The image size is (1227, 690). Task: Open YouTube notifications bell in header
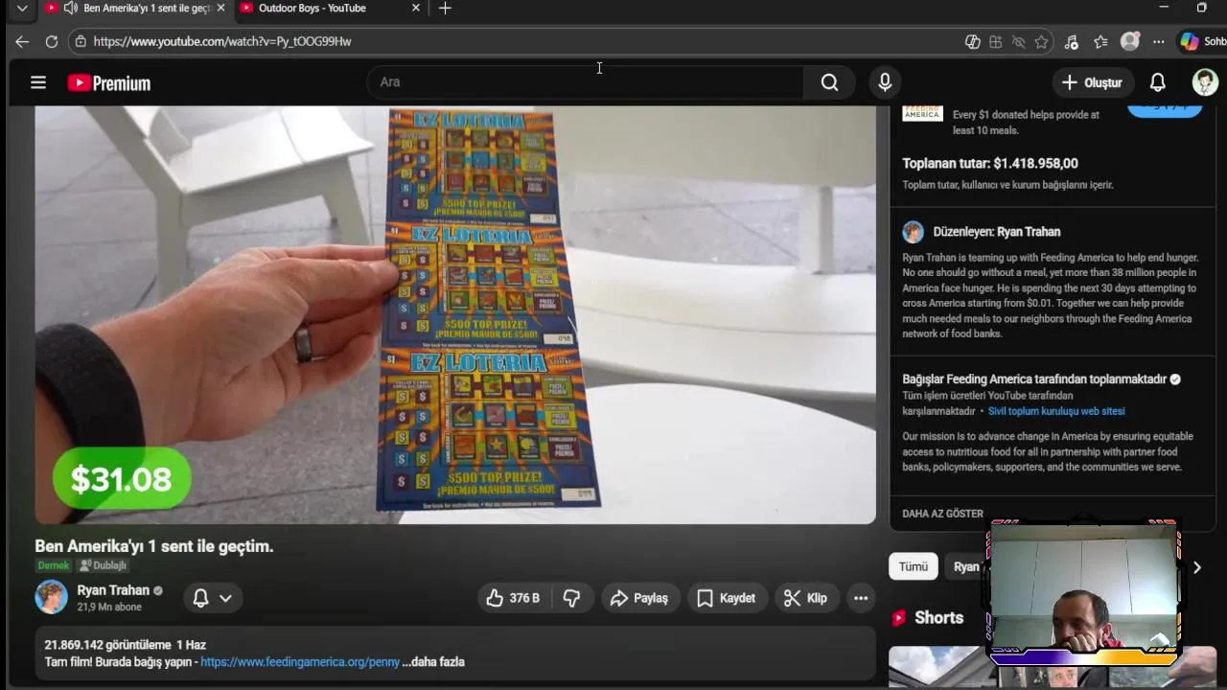[x=1158, y=82]
